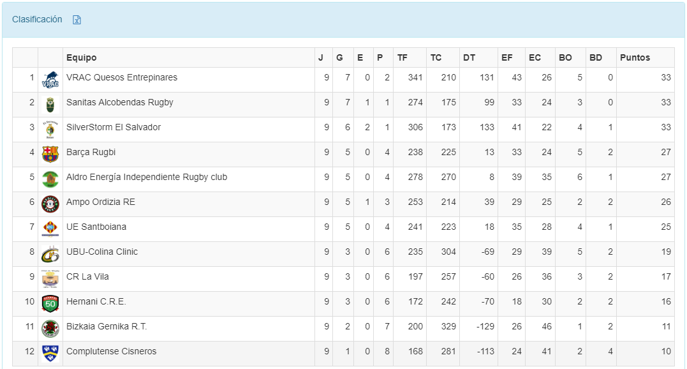Screen dimensions: 687x369
Task: Click the Puntos column header
Action: (635, 57)
